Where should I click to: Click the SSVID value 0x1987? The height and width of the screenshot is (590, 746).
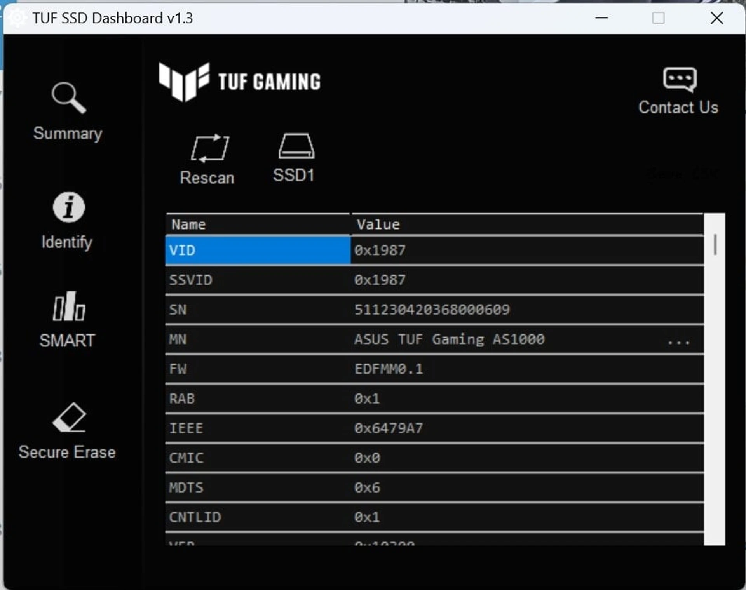click(x=380, y=280)
